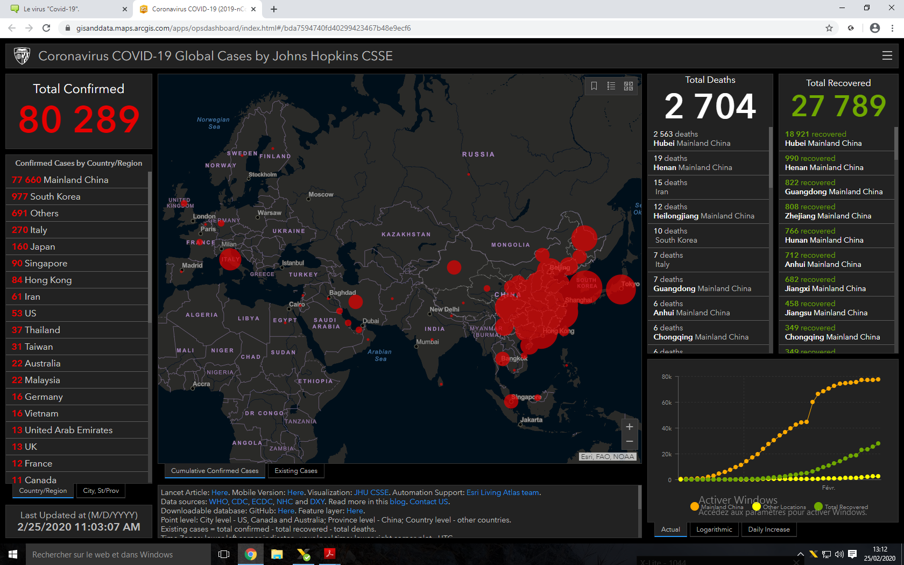Zoom in the map with plus button

coord(629,427)
